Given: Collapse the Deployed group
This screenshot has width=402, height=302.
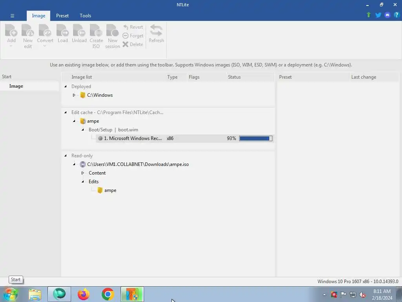Looking at the screenshot, I should (66, 86).
